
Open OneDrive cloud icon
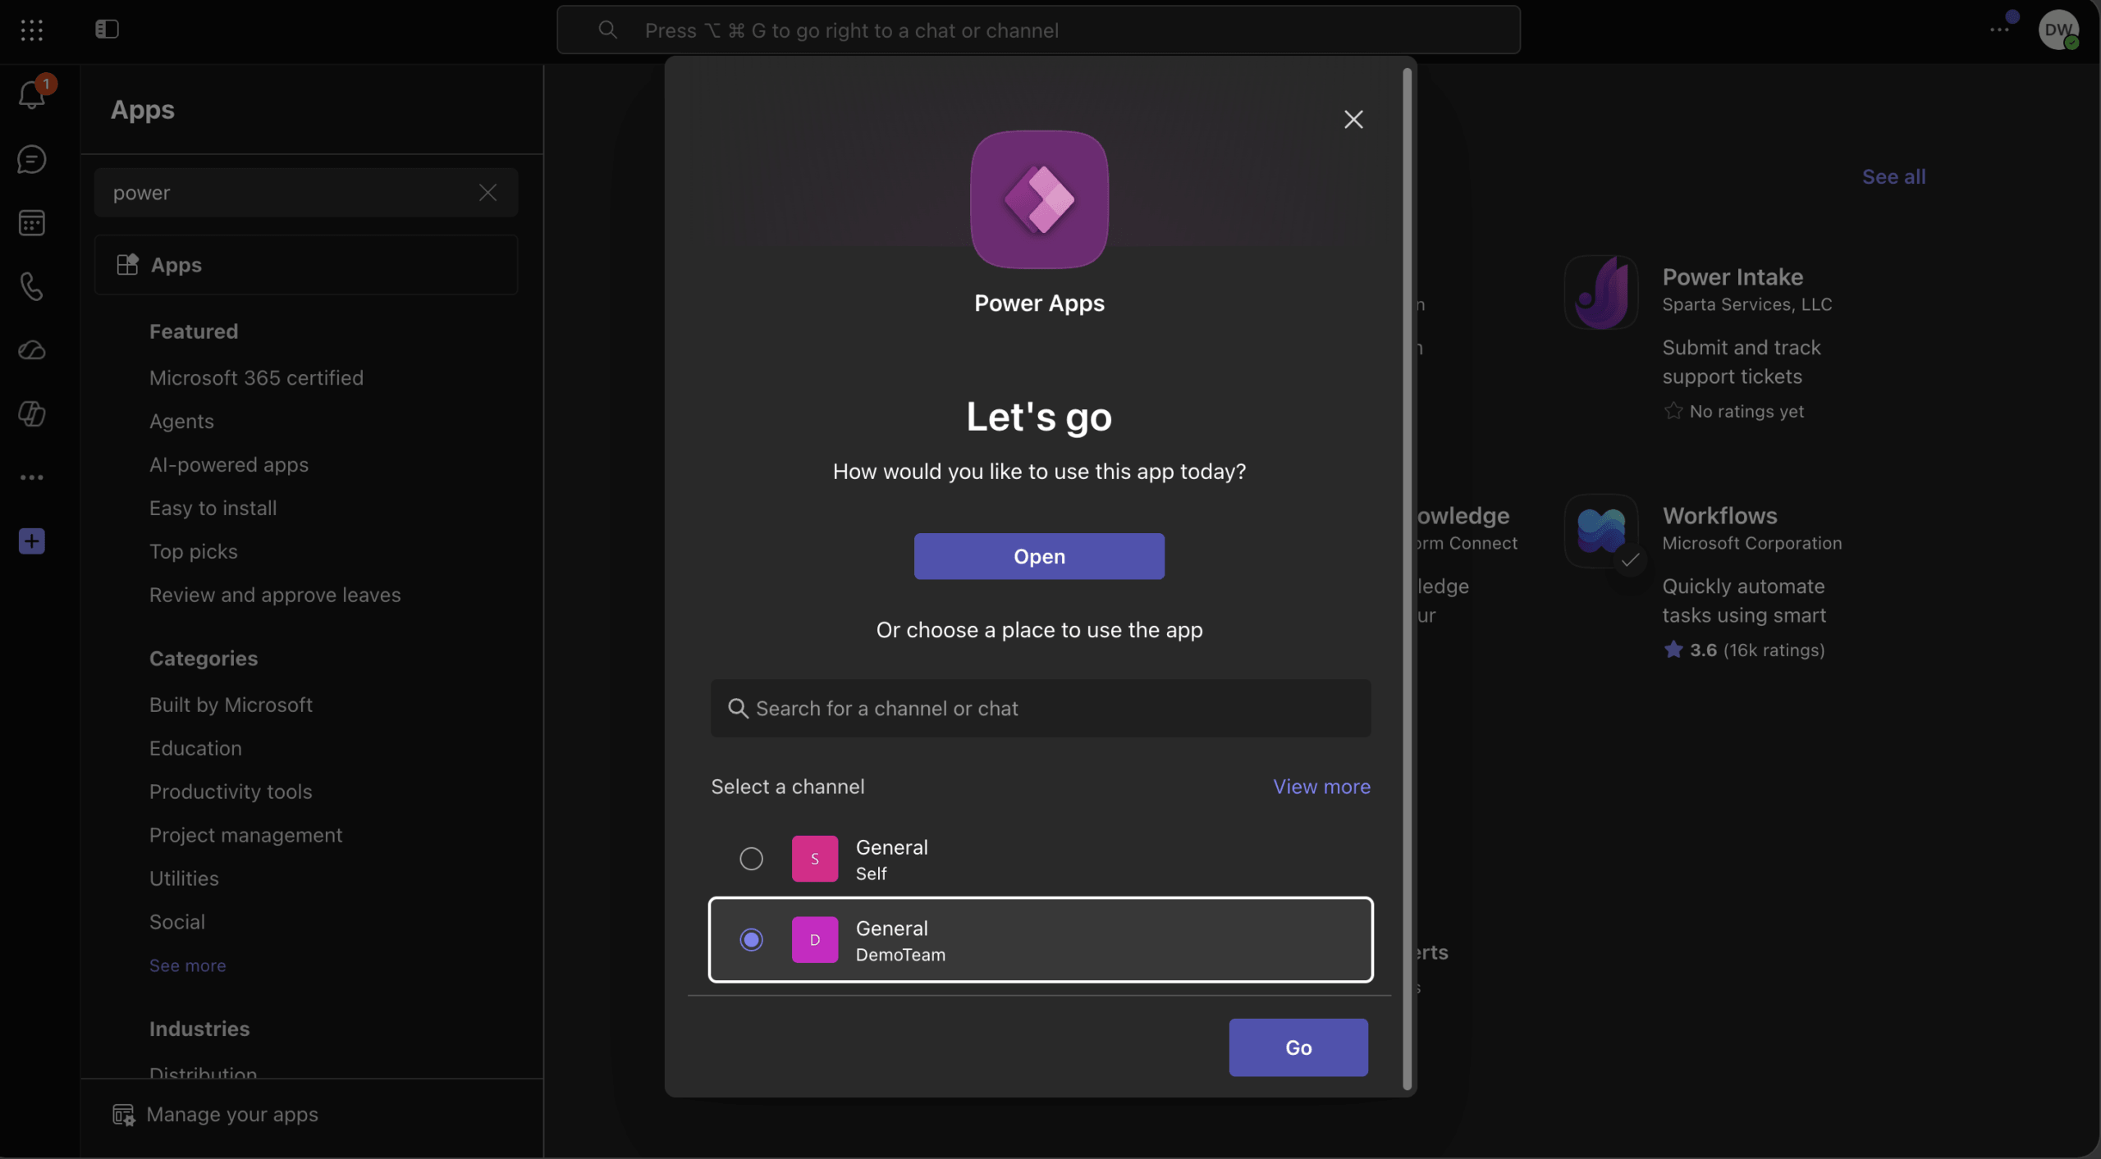click(31, 351)
